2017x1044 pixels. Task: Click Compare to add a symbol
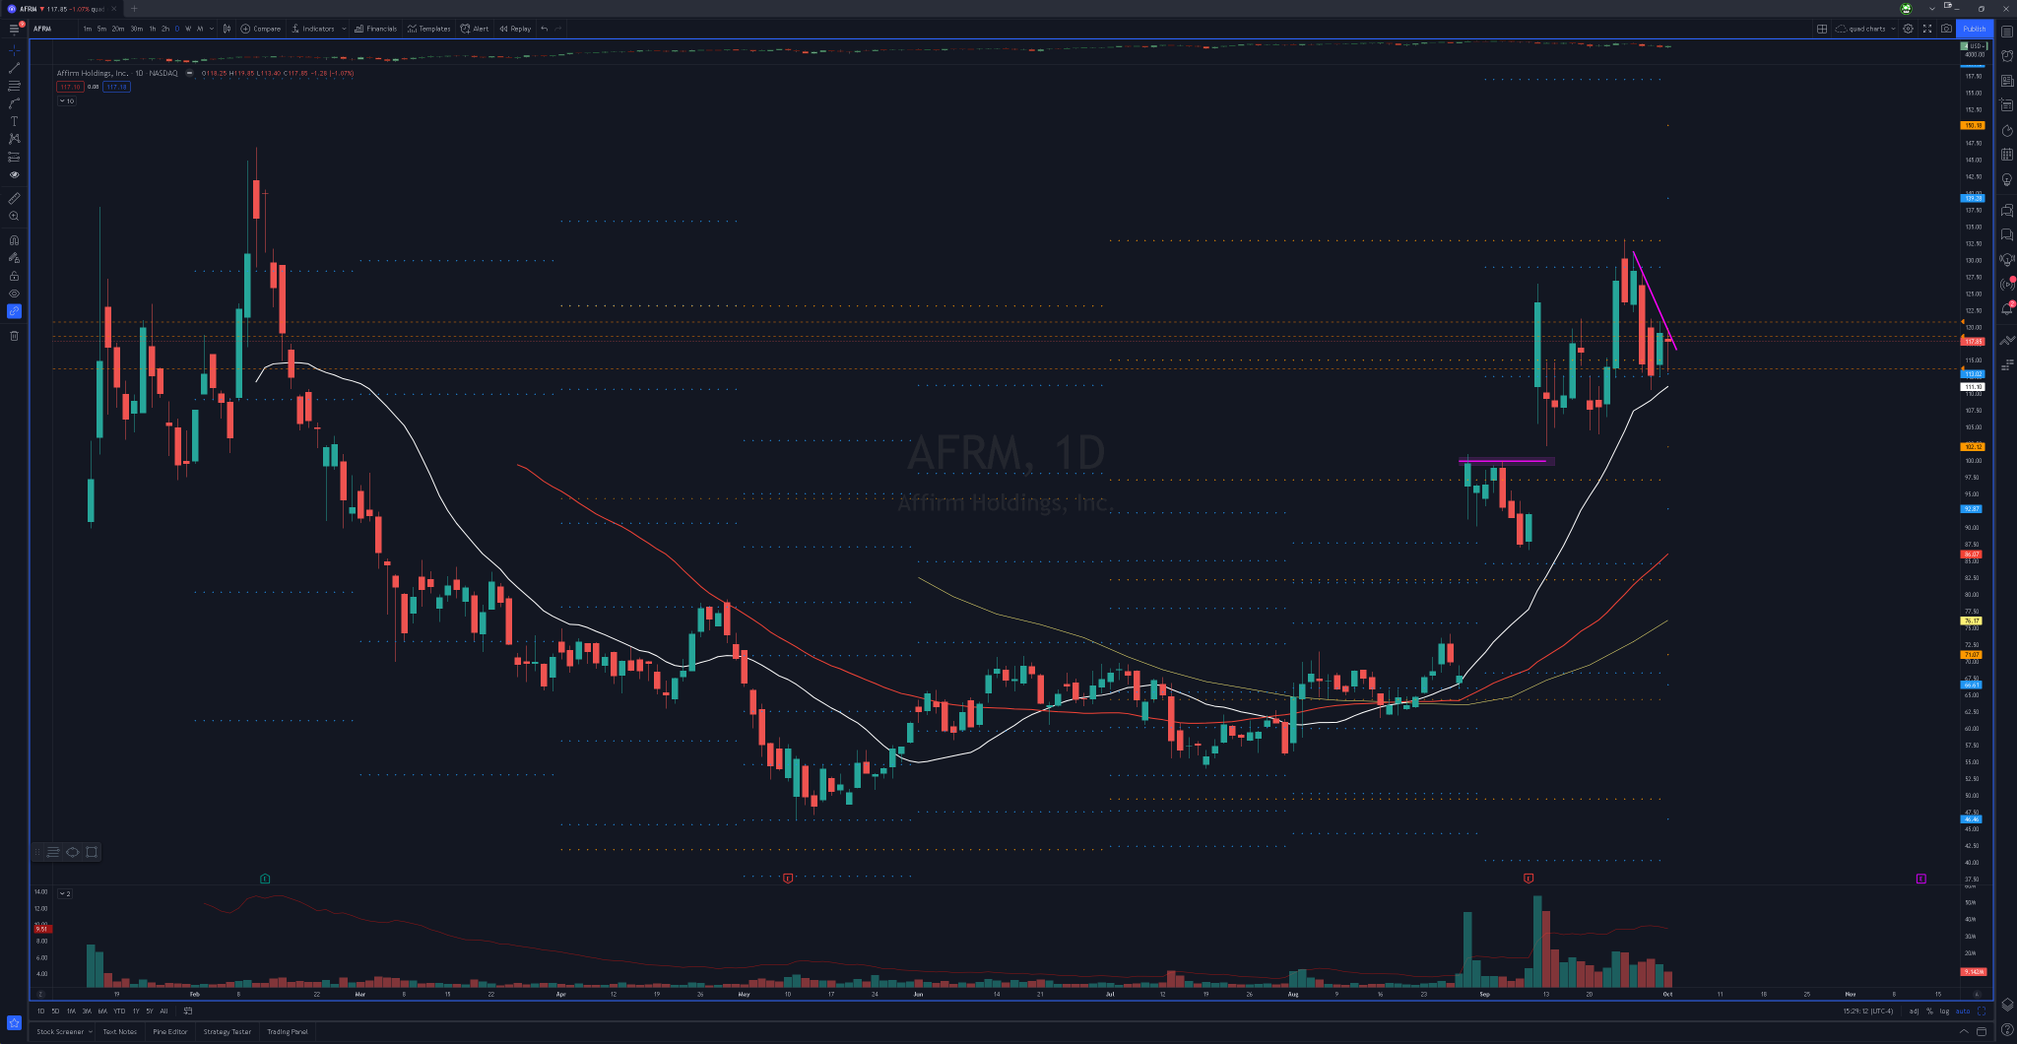coord(261,29)
